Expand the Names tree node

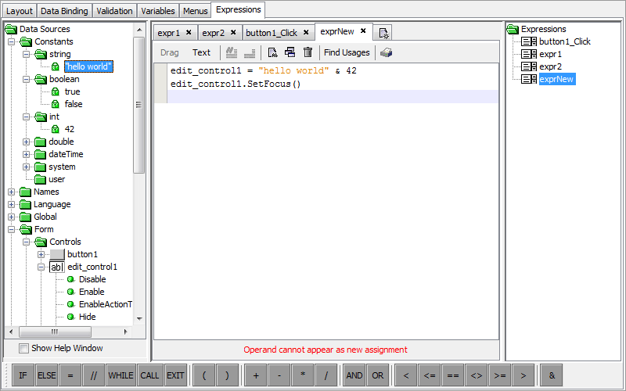(12, 192)
